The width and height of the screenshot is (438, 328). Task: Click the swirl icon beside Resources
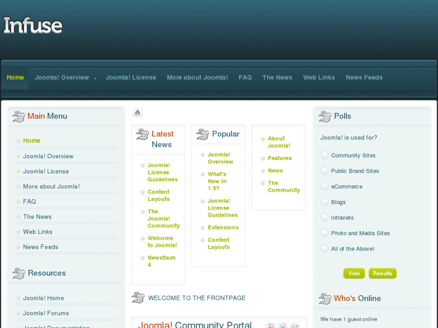[x=19, y=273]
